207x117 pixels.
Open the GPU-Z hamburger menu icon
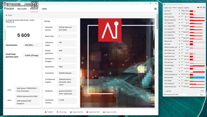[204, 7]
